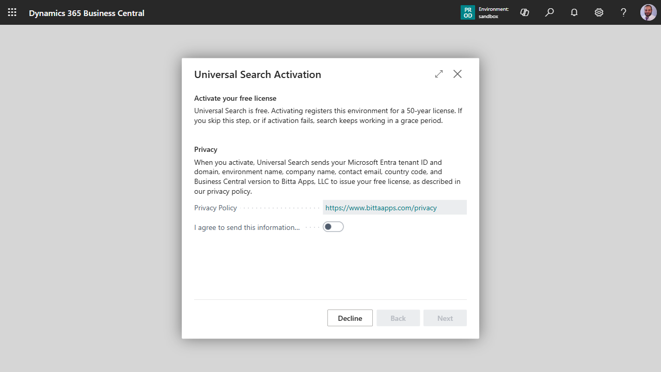Open the Copilot icon in header

coord(525,12)
